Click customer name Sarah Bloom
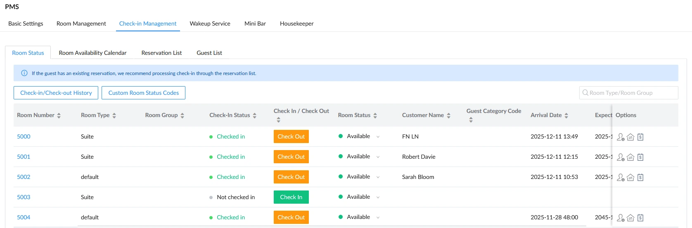Viewport: 692px width, 228px height. [x=418, y=177]
